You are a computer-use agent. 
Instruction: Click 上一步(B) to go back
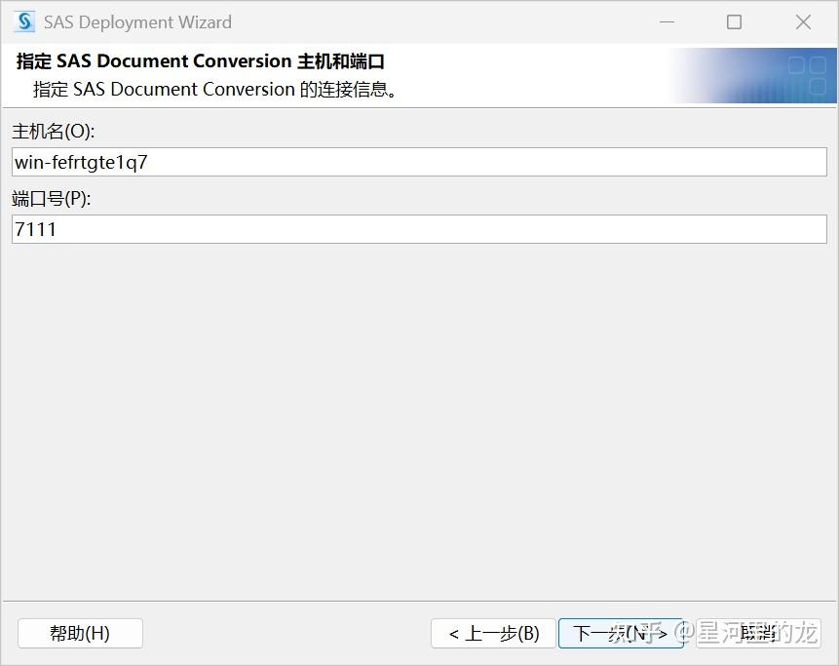493,633
